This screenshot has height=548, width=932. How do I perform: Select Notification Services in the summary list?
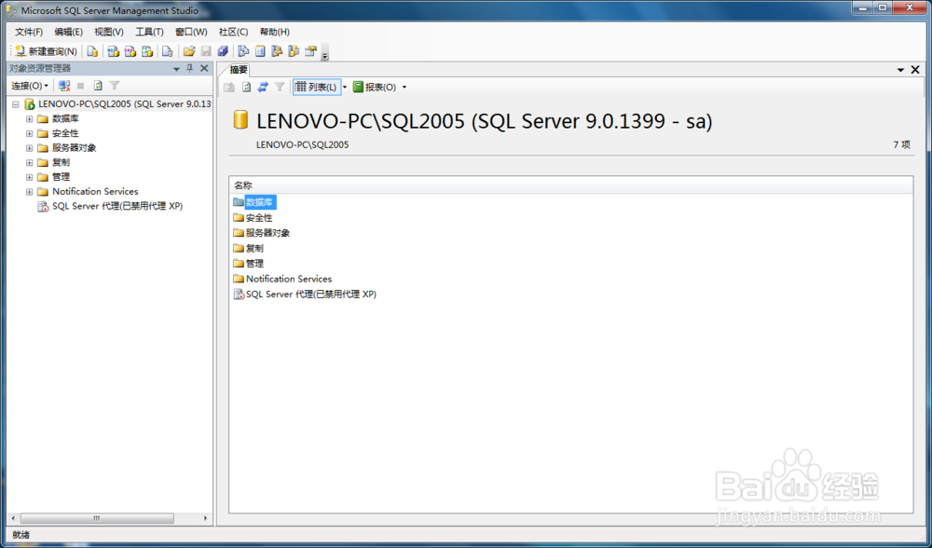(x=282, y=279)
